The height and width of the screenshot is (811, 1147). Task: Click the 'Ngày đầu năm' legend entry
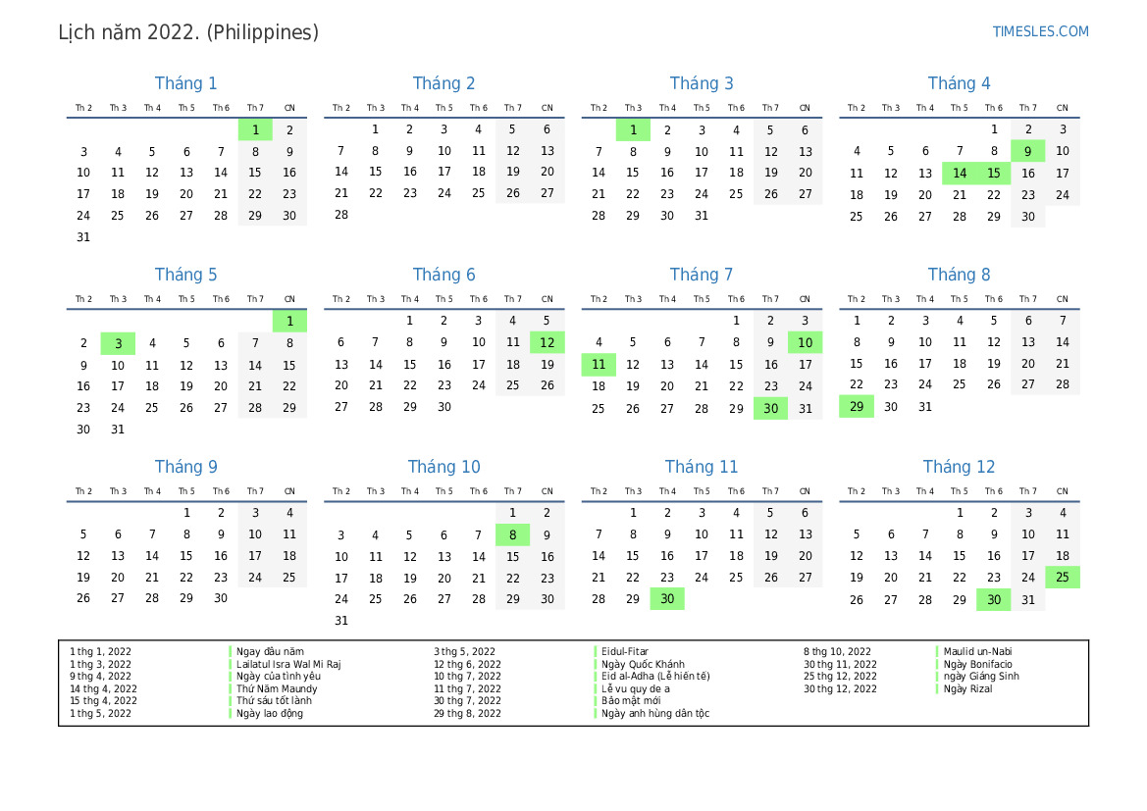270,651
